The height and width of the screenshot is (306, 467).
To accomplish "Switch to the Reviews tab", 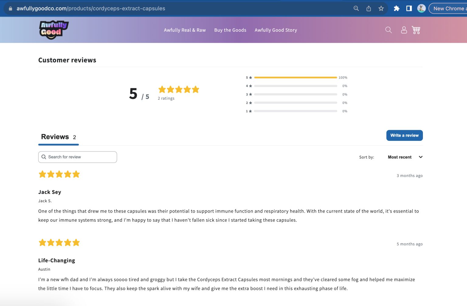I will (55, 137).
